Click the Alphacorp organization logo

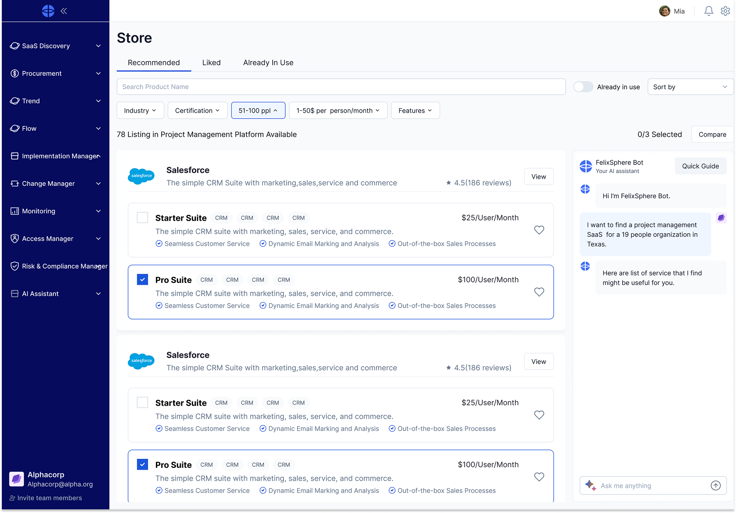click(x=16, y=479)
